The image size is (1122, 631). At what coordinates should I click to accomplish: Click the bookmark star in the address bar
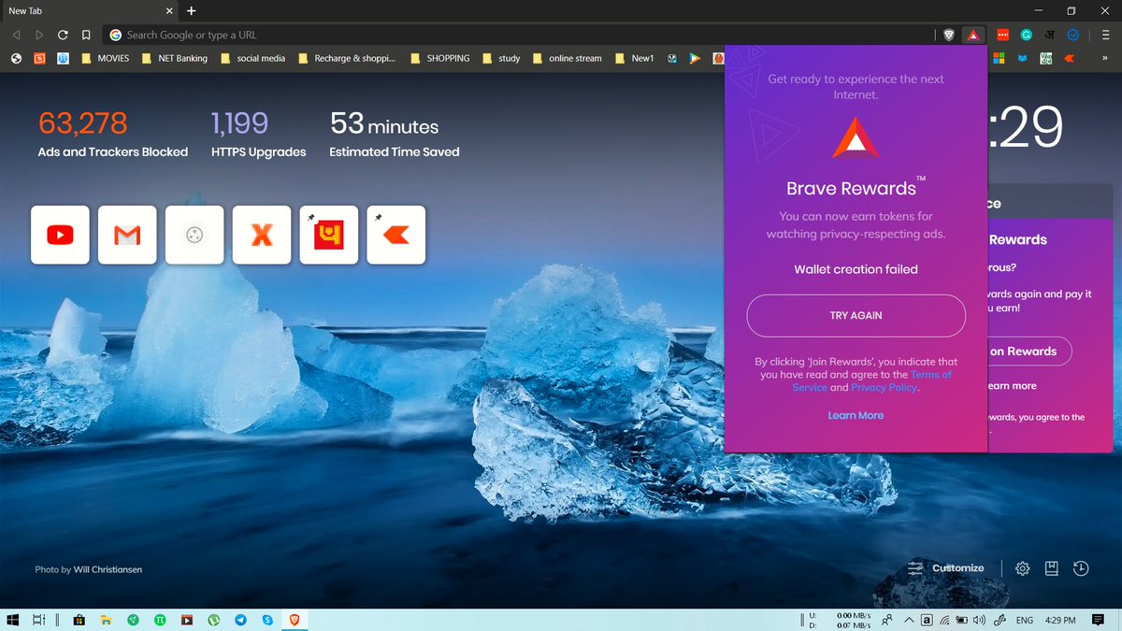(x=85, y=35)
